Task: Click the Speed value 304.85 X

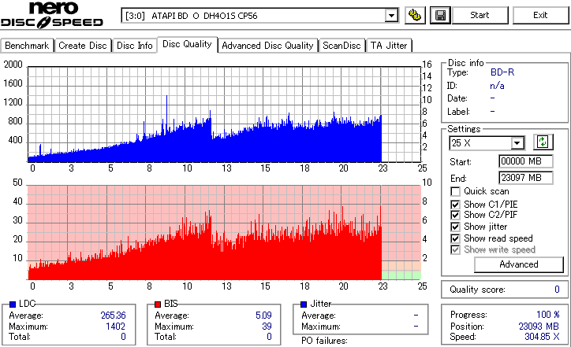Action: [x=542, y=337]
